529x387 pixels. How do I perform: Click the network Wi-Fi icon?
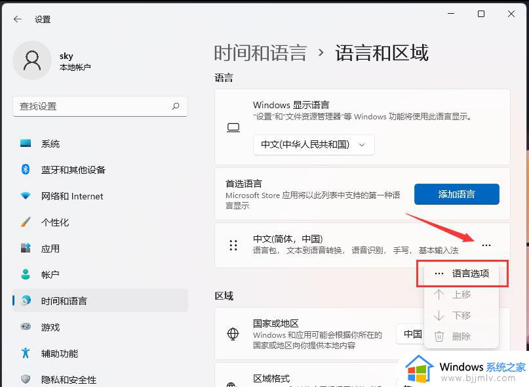[x=26, y=195]
